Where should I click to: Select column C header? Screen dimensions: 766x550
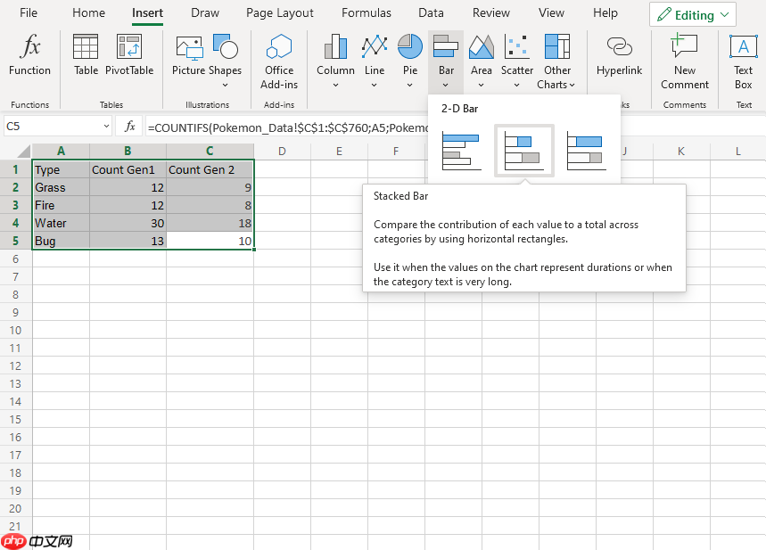coord(210,151)
